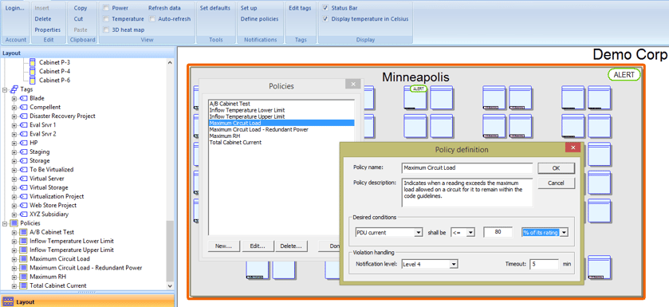Click XYZ Subsidiary in the tags tree
The height and width of the screenshot is (307, 669).
(49, 214)
